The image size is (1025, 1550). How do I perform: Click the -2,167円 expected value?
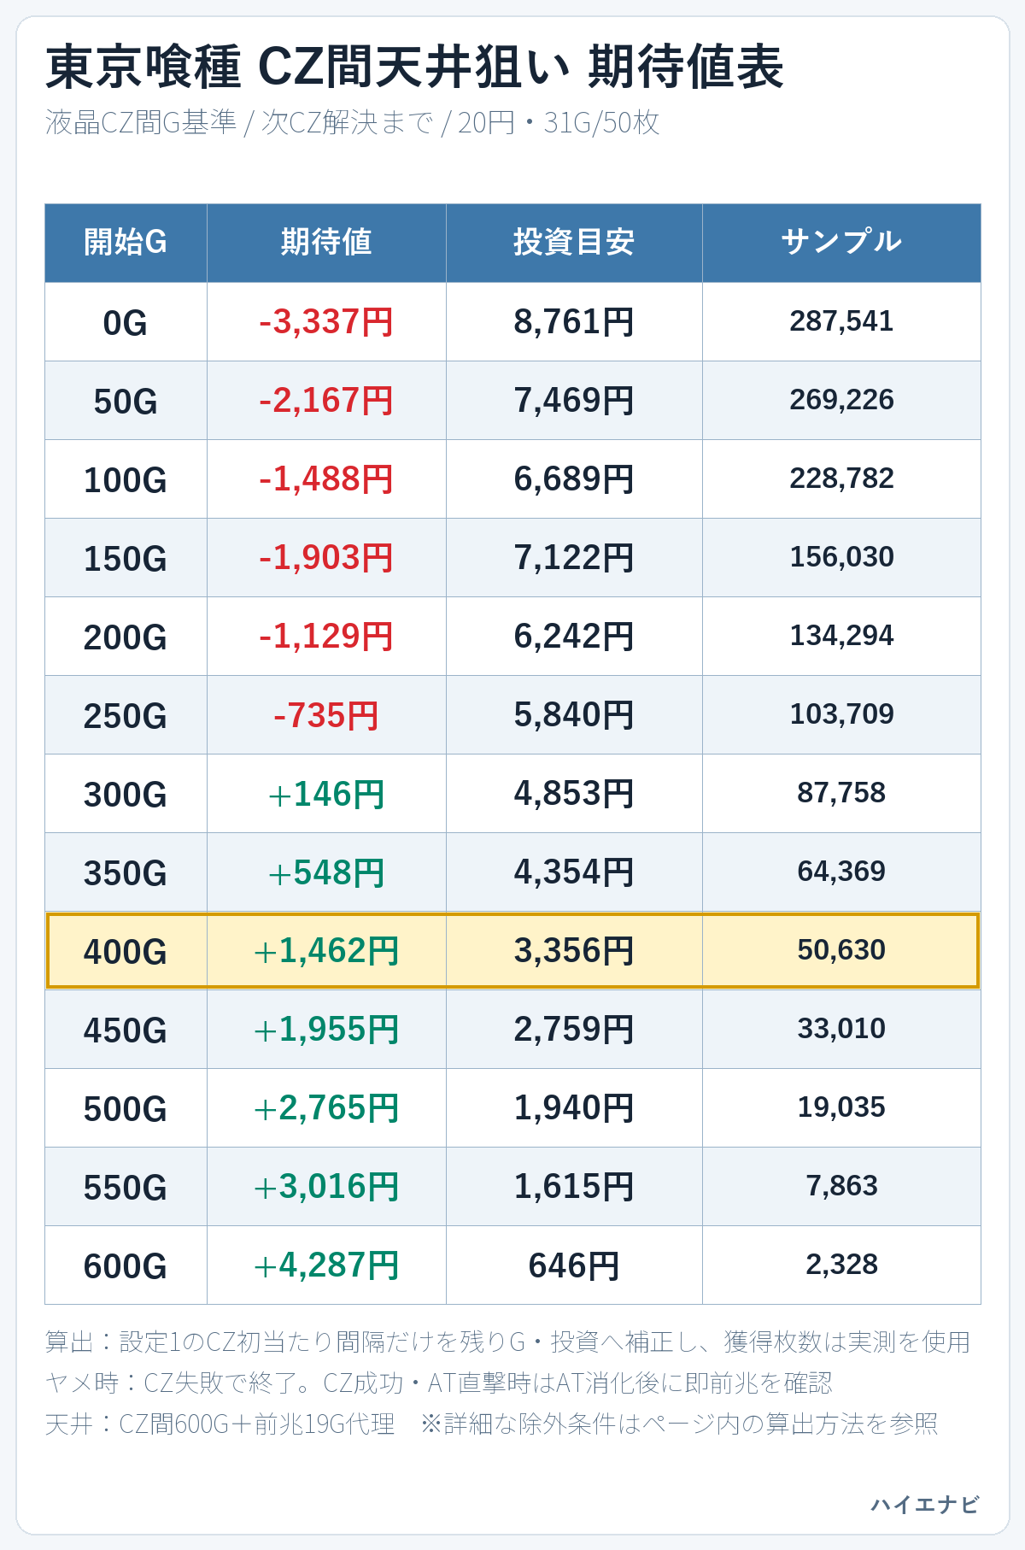pos(326,401)
